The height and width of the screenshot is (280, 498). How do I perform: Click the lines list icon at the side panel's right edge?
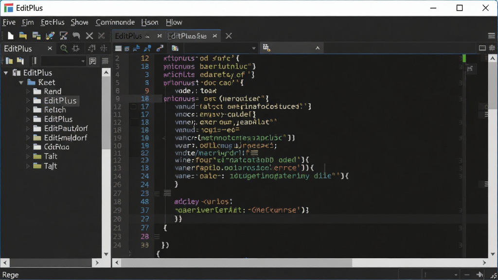pyautogui.click(x=105, y=61)
